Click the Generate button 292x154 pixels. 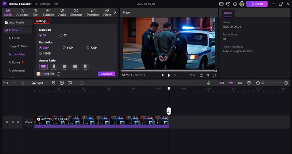click(107, 74)
